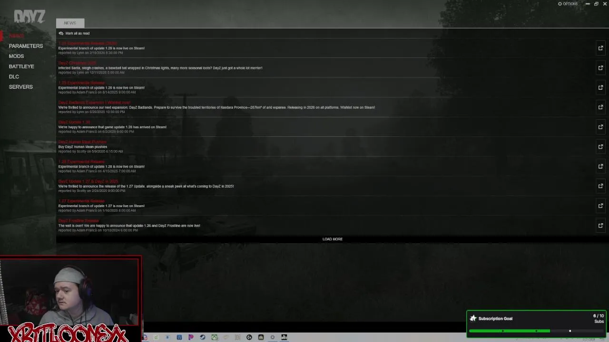Open the MODS section
This screenshot has height=342, width=609.
[16, 56]
